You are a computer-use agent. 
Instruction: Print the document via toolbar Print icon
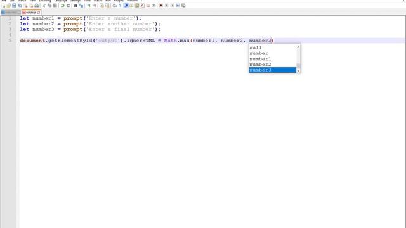tap(37, 6)
